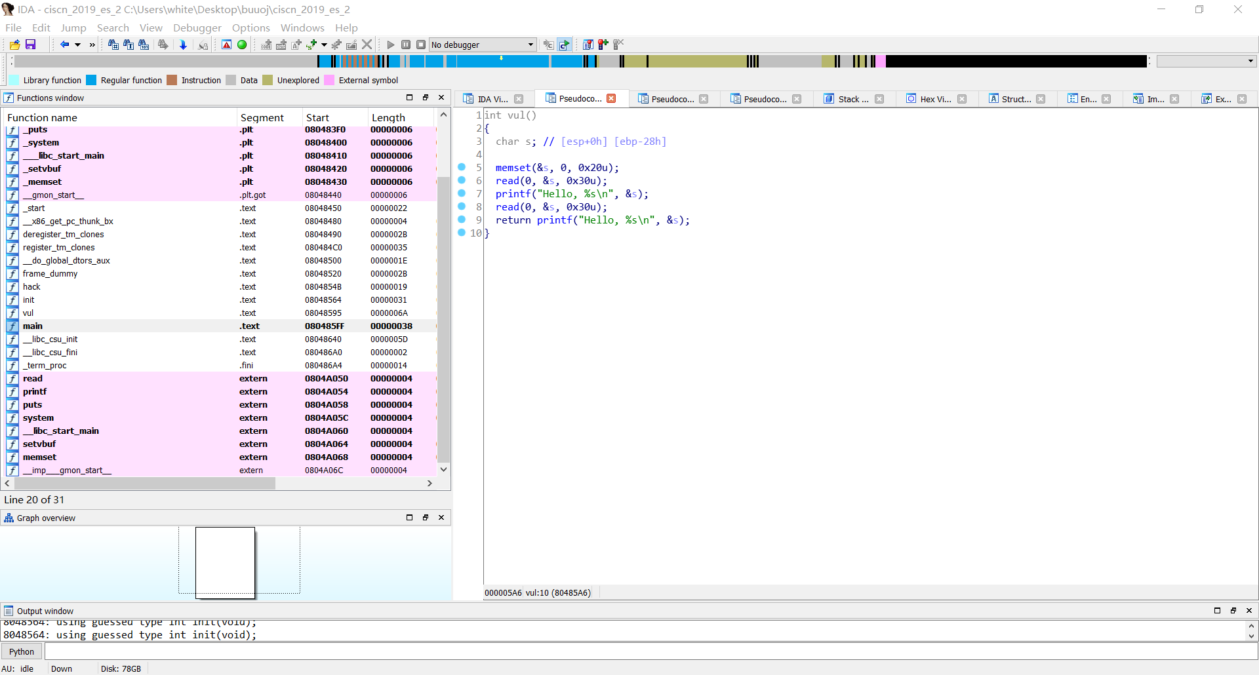Select the 'Make code' toolbar icon

266,45
